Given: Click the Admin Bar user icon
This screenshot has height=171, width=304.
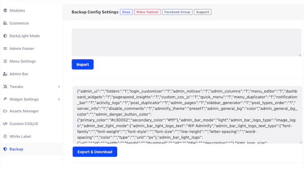Looking at the screenshot, I should coord(5,74).
